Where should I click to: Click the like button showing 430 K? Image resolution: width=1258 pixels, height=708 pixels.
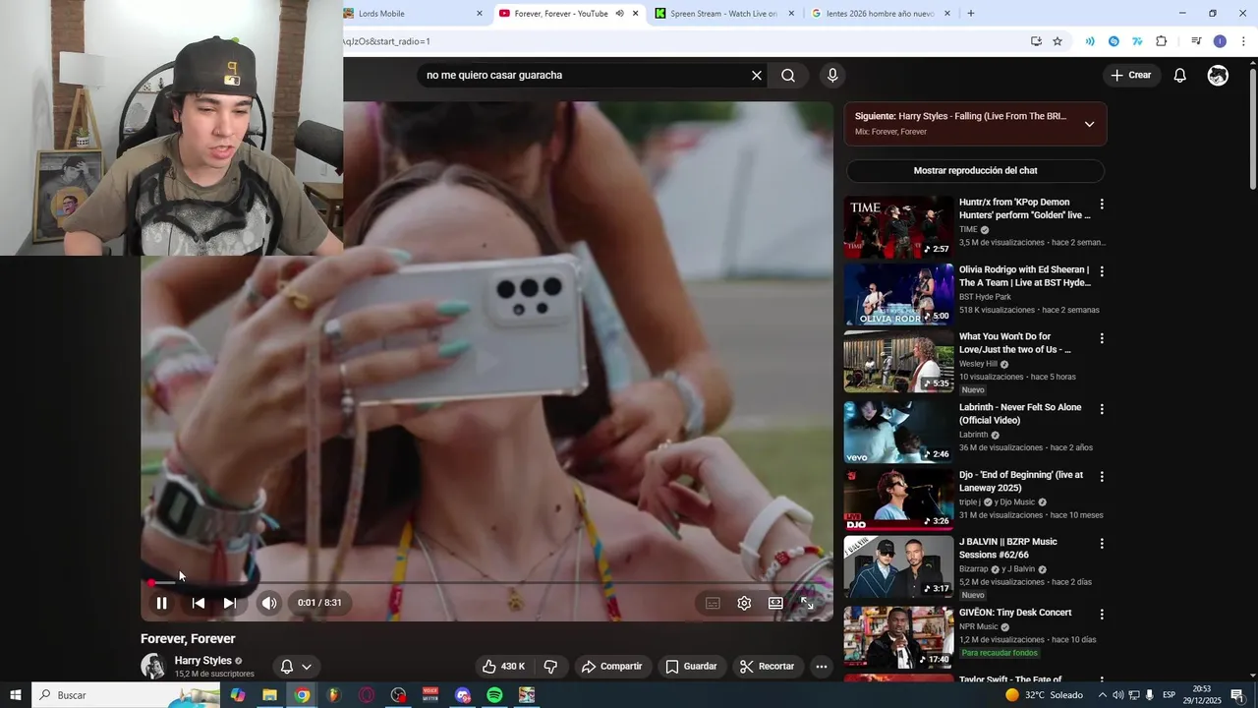coord(504,666)
